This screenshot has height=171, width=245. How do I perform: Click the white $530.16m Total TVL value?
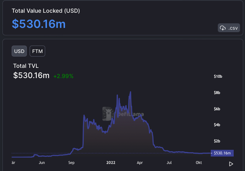point(31,75)
